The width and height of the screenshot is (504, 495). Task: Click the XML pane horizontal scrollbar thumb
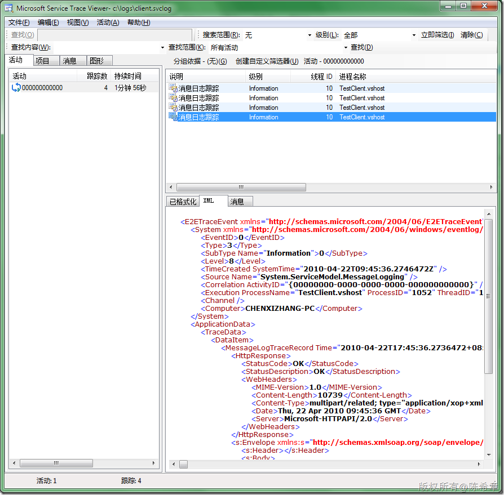click(x=183, y=464)
